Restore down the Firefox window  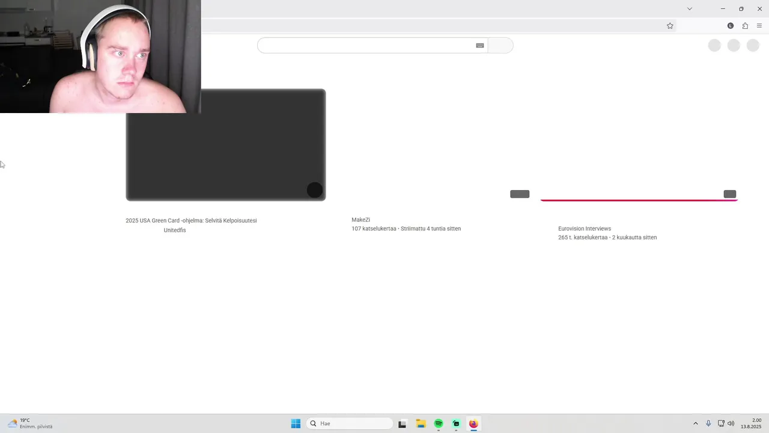[x=741, y=9]
